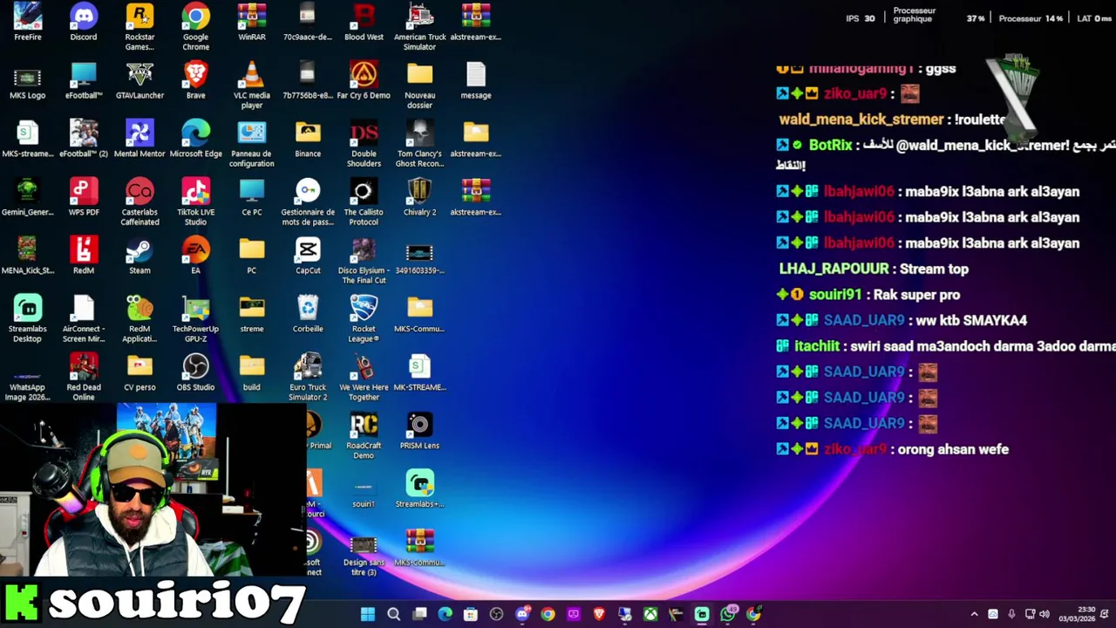Select The Callisto Protocol game icon

(364, 201)
